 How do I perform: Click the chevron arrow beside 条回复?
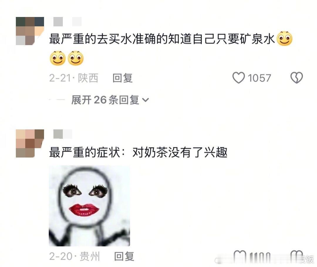[146, 100]
